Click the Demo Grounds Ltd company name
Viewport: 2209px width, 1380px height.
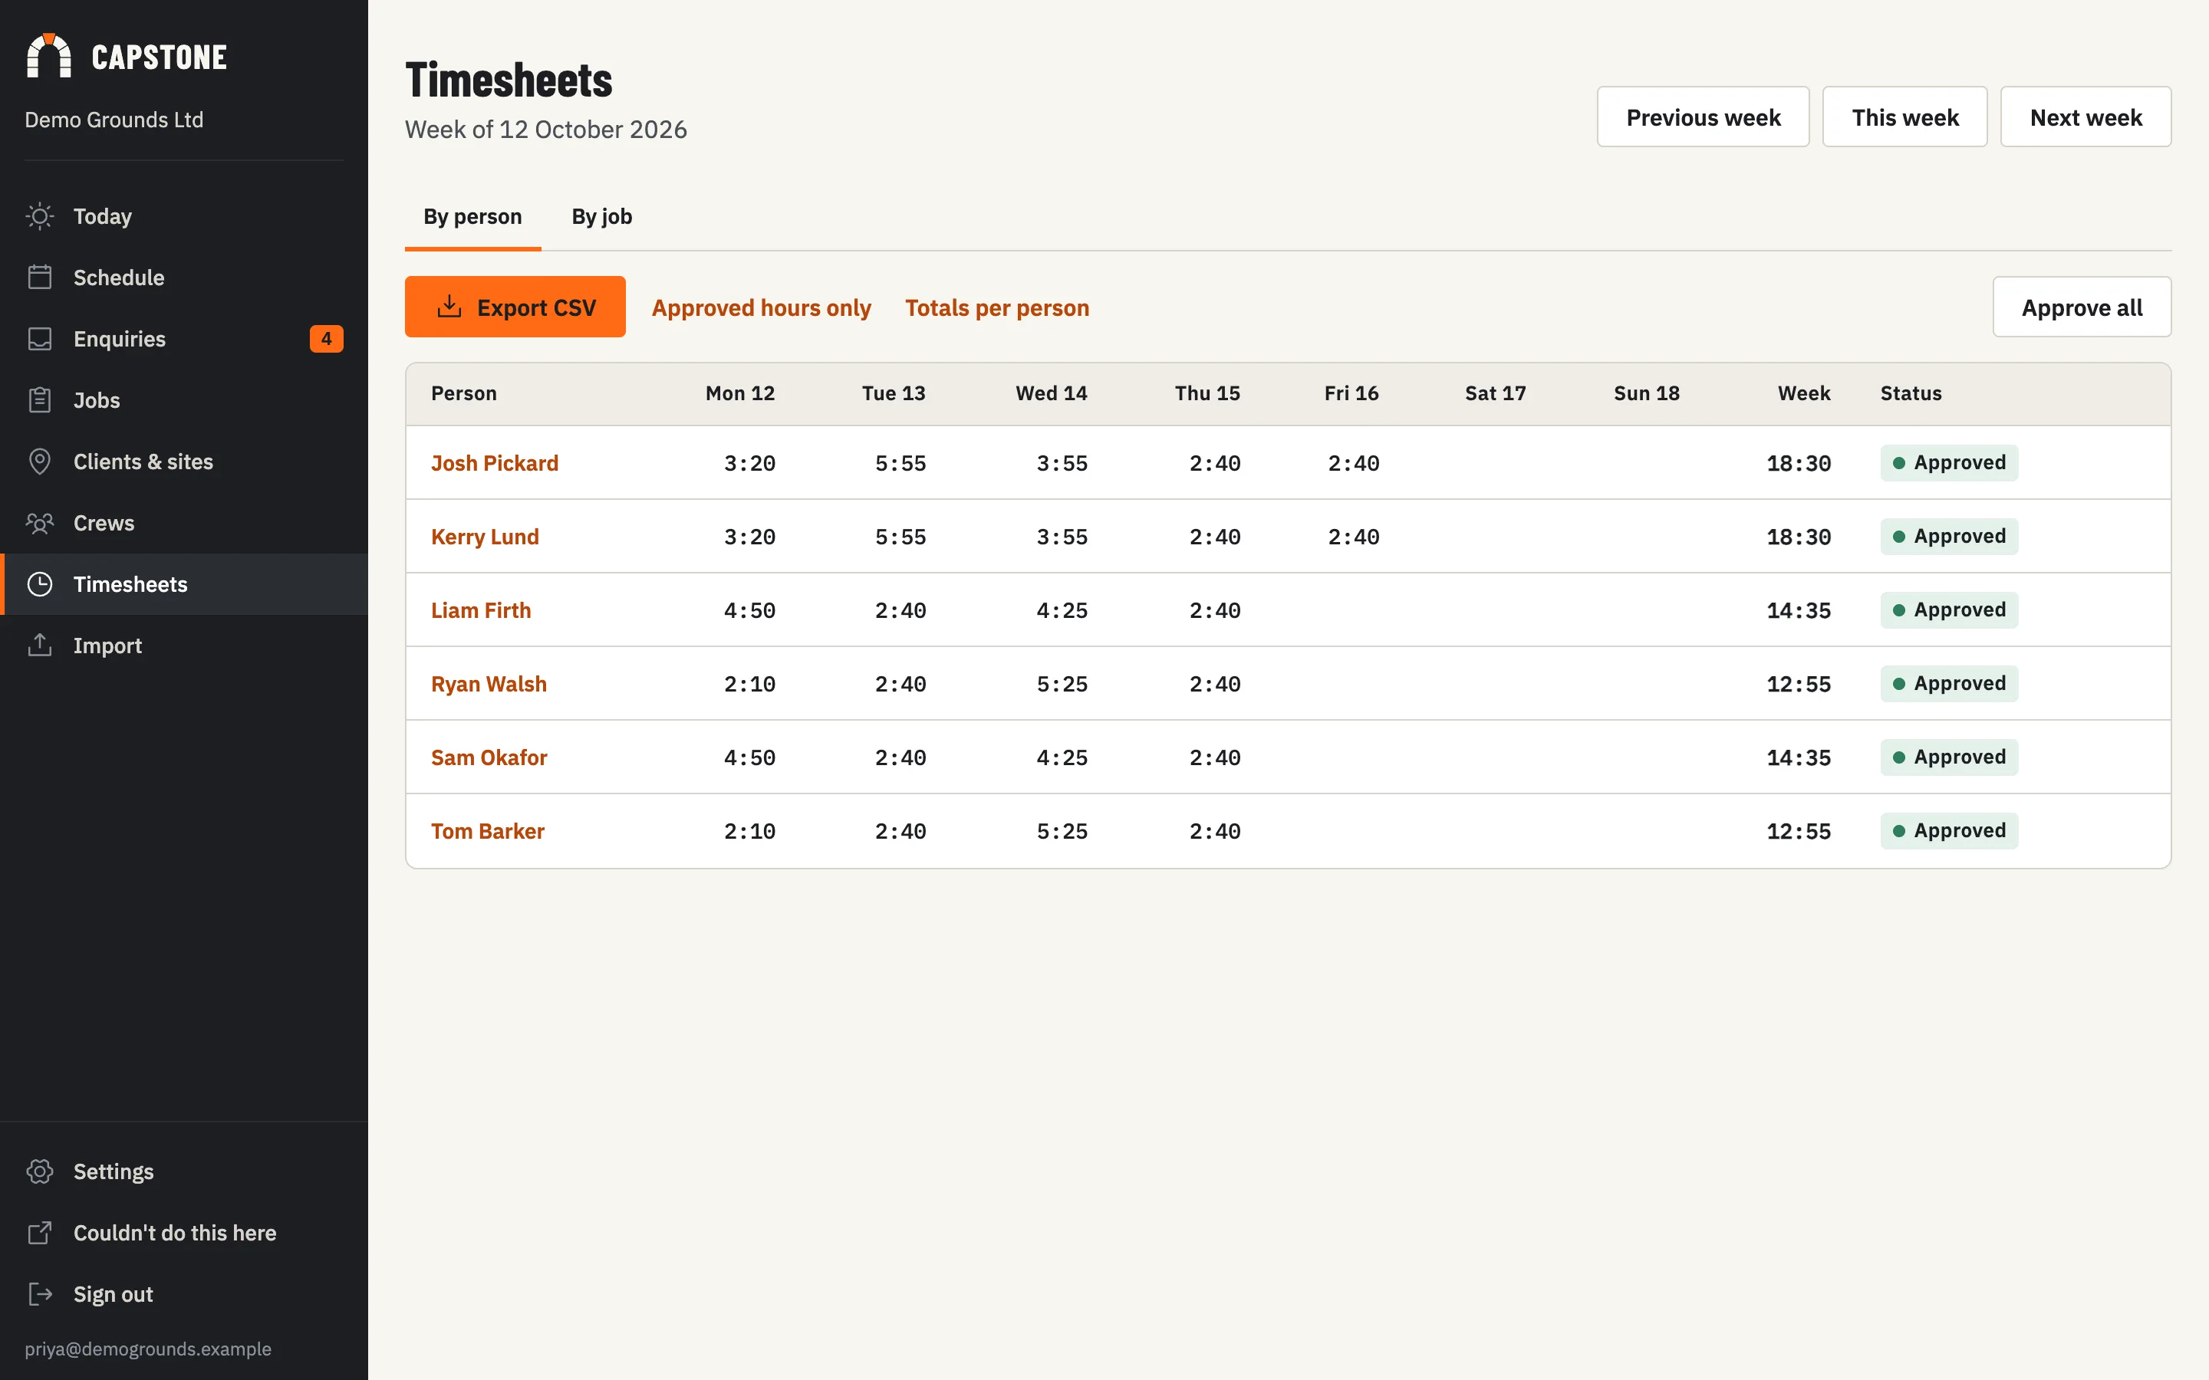(x=114, y=120)
